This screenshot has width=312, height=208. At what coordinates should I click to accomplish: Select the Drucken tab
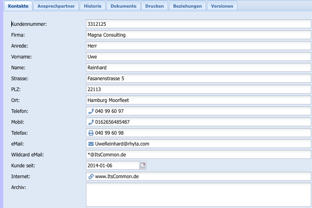(155, 6)
